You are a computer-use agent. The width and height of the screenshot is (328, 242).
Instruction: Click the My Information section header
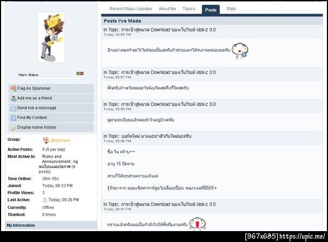coord(51,225)
